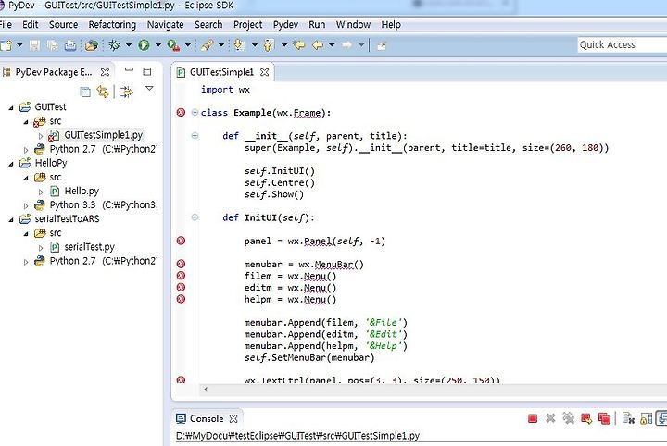This screenshot has height=446, width=667.
Task: Click the Print toolbar icon
Action: [x=70, y=45]
